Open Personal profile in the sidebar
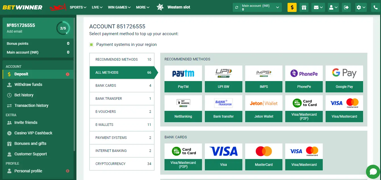This screenshot has width=381, height=180. coord(38,171)
